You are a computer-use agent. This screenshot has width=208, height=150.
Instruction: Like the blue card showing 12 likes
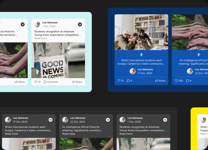tap(119, 81)
